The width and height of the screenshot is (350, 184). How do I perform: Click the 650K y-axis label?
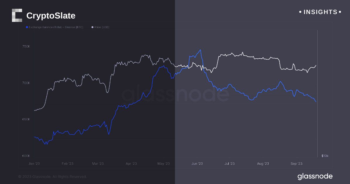pos(26,119)
